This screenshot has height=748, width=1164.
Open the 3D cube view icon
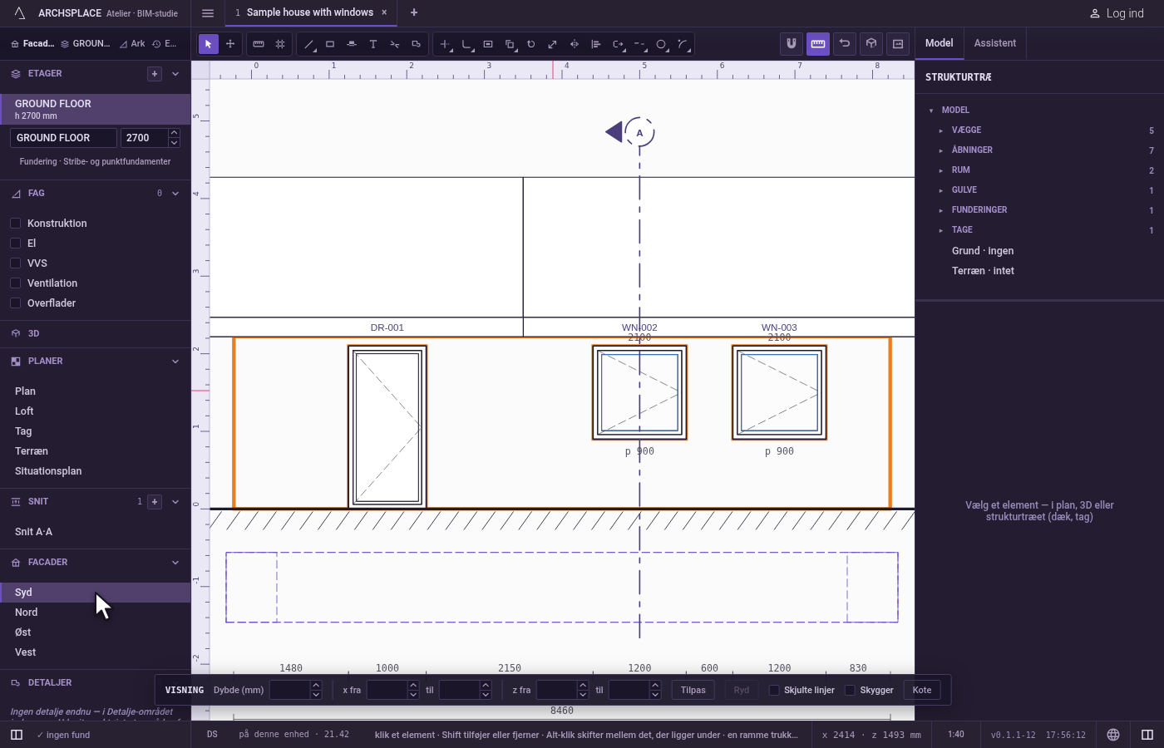tap(871, 44)
